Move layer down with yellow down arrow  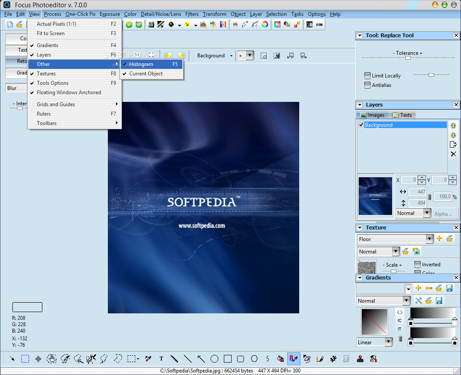pyautogui.click(x=453, y=135)
